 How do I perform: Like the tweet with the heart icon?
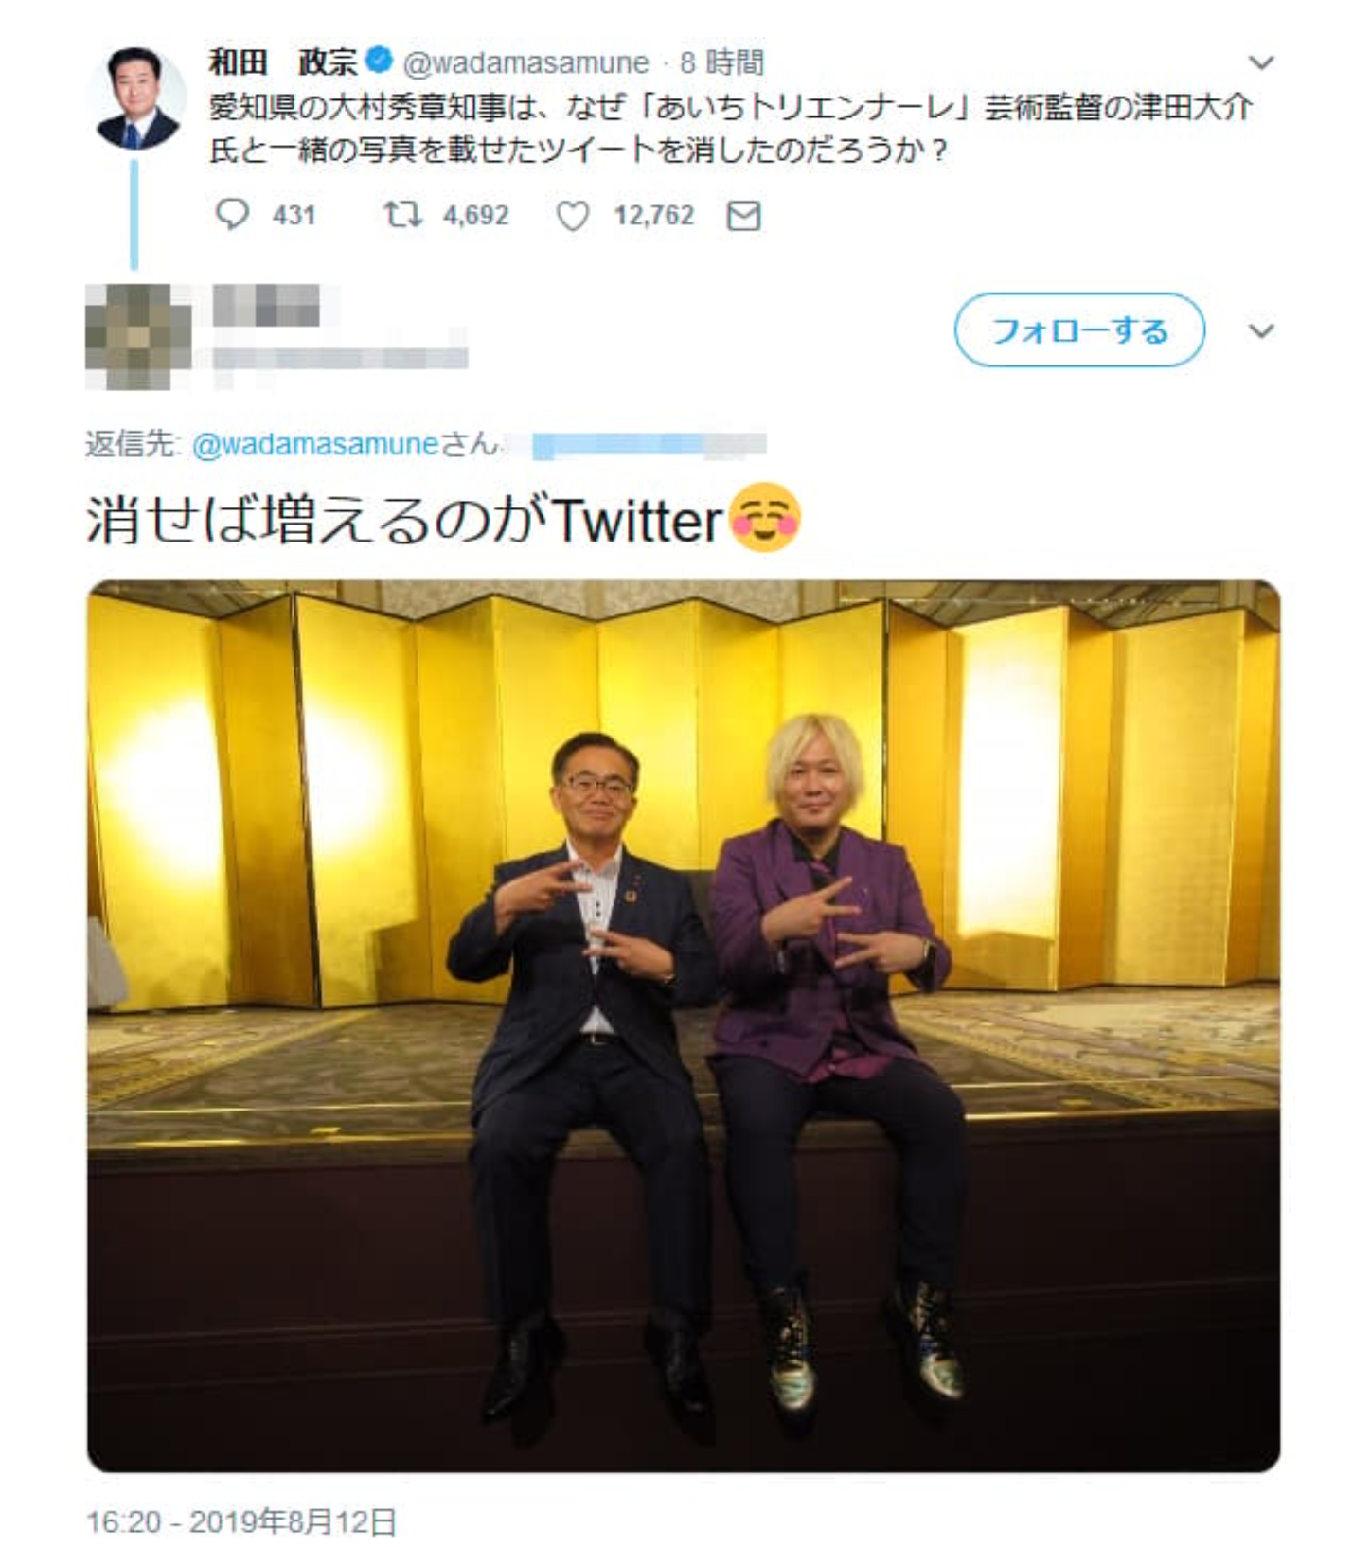pos(572,216)
